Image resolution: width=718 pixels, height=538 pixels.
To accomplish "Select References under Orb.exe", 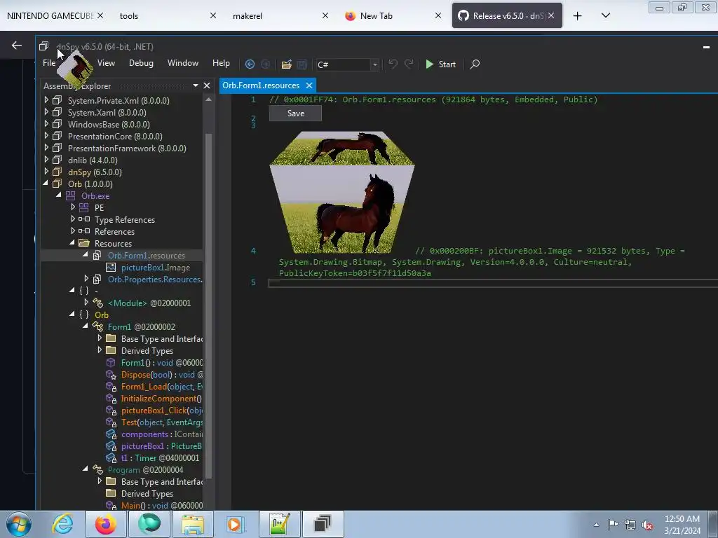I will coord(114,231).
